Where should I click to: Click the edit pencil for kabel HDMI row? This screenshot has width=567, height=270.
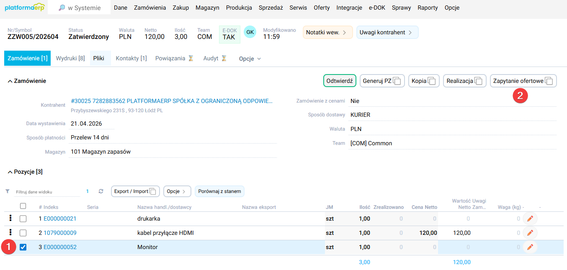pyautogui.click(x=530, y=233)
